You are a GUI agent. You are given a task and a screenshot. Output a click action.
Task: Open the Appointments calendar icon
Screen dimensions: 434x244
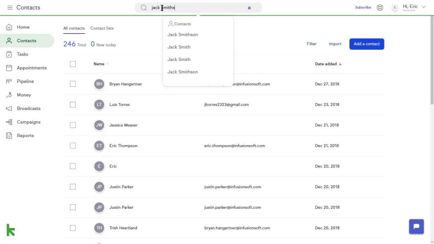9,68
